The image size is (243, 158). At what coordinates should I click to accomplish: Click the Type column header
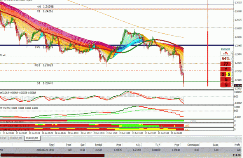[x=68, y=145]
